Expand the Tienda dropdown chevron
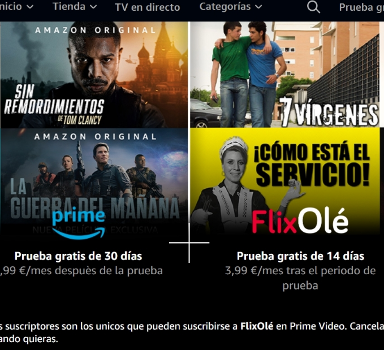Viewport: 384px width, 350px height. click(93, 7)
